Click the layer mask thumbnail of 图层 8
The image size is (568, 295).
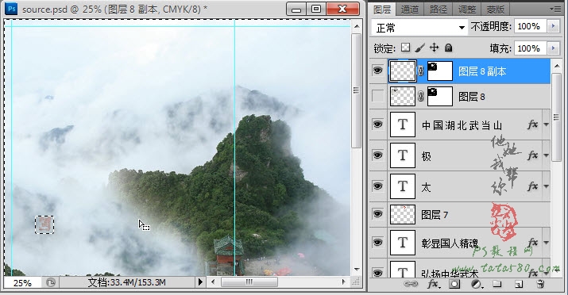pyautogui.click(x=440, y=96)
